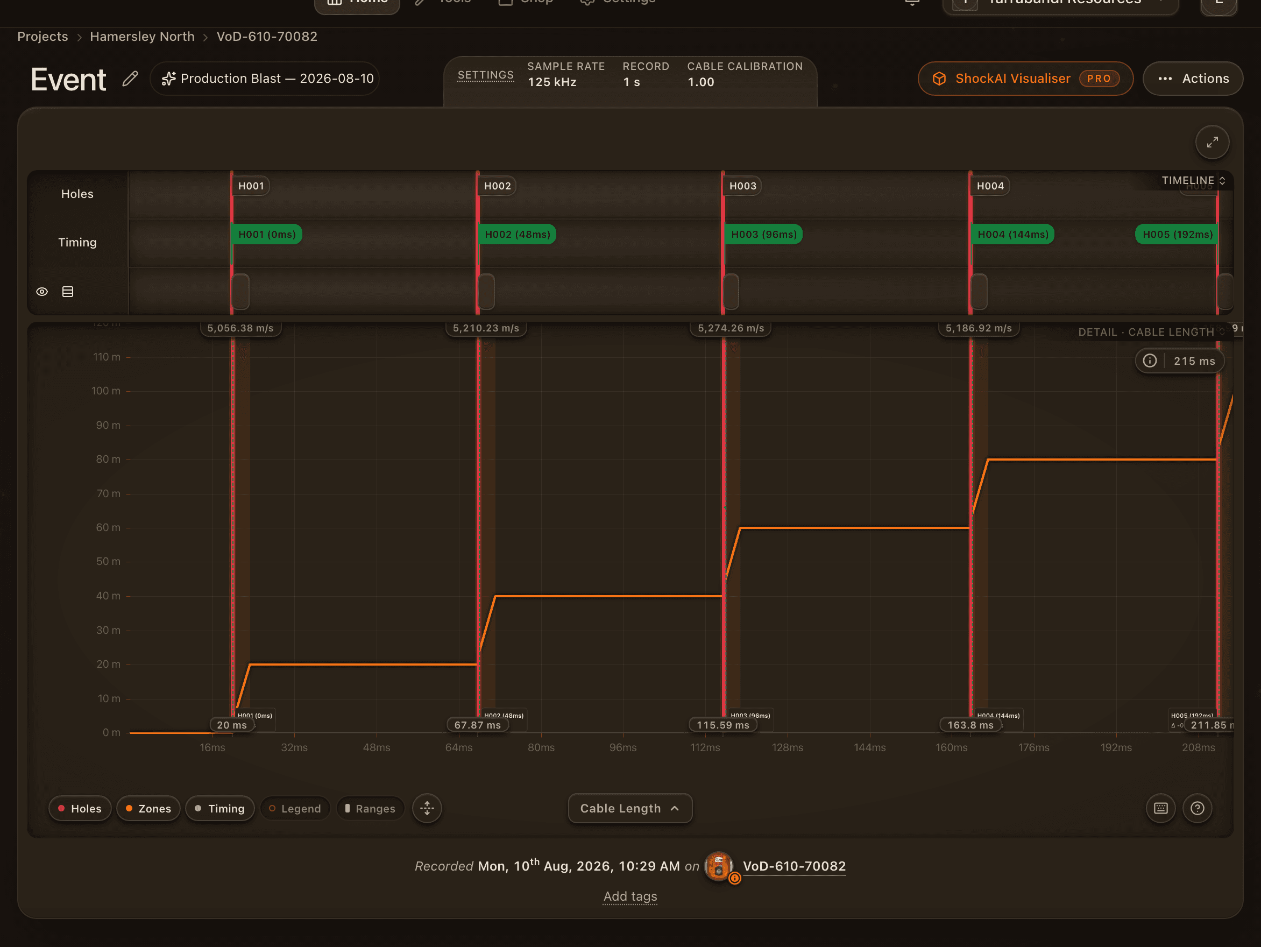Click the pencil edit icon beside Event
This screenshot has height=947, width=1261.
(131, 78)
